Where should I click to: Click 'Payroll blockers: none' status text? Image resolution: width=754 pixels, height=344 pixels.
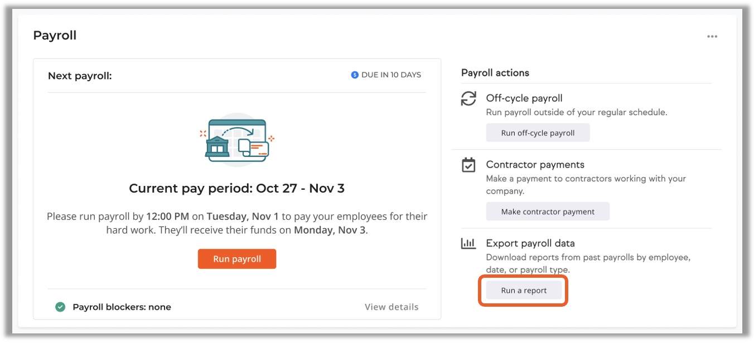(x=122, y=307)
